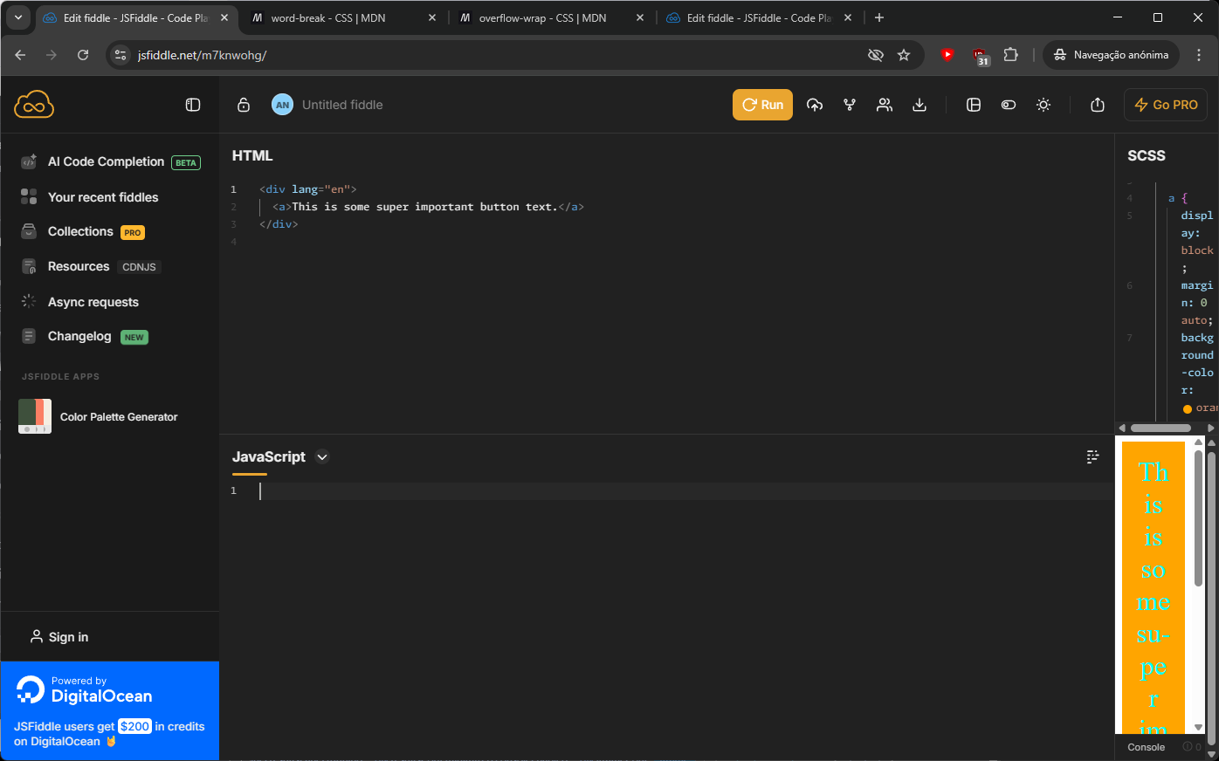Close the overflow-wrap MDN tab
Viewport: 1219px width, 761px height.
[640, 17]
